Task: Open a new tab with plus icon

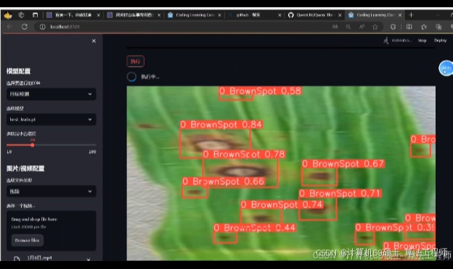Action: (x=411, y=15)
